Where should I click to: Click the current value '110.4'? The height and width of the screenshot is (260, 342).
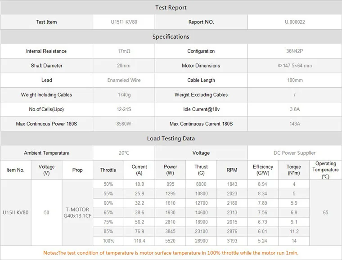[x=139, y=241]
